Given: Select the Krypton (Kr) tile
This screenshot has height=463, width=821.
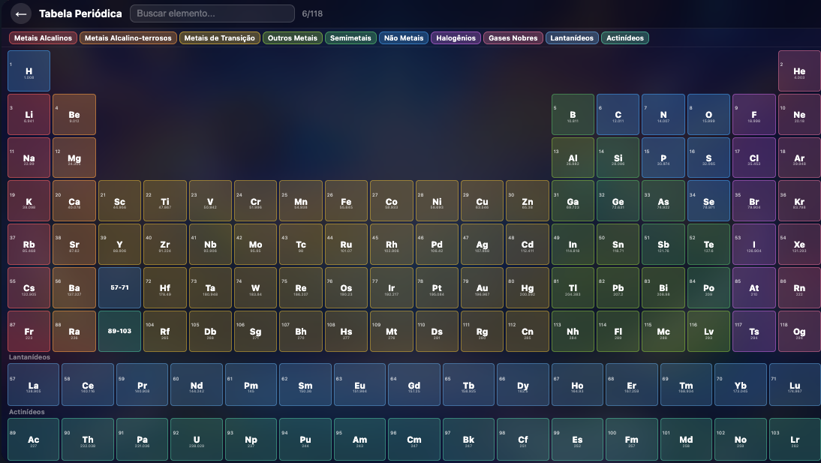Looking at the screenshot, I should [799, 201].
